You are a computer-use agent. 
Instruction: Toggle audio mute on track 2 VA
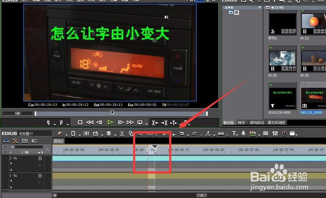pyautogui.click(x=40, y=165)
